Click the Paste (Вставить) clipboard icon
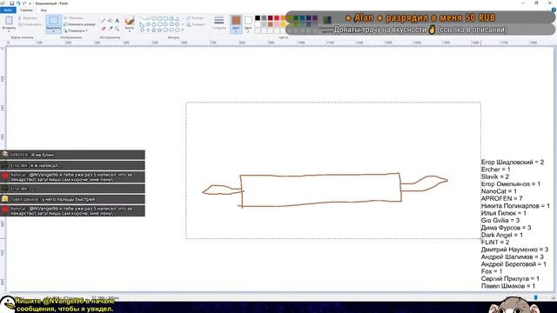 click(x=9, y=20)
